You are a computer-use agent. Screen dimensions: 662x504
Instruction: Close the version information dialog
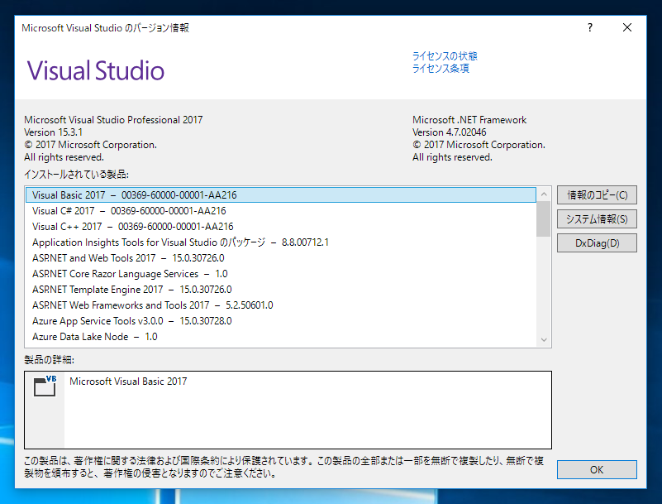[x=627, y=28]
